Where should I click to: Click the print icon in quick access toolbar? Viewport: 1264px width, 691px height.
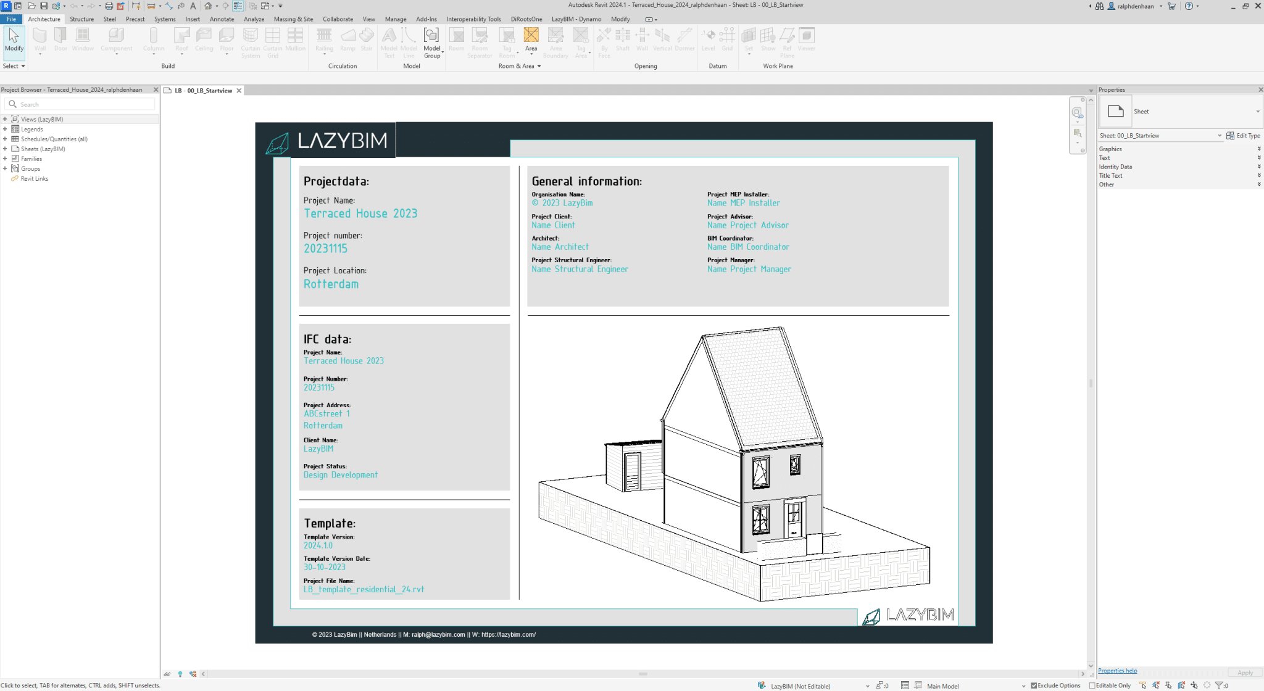point(109,6)
